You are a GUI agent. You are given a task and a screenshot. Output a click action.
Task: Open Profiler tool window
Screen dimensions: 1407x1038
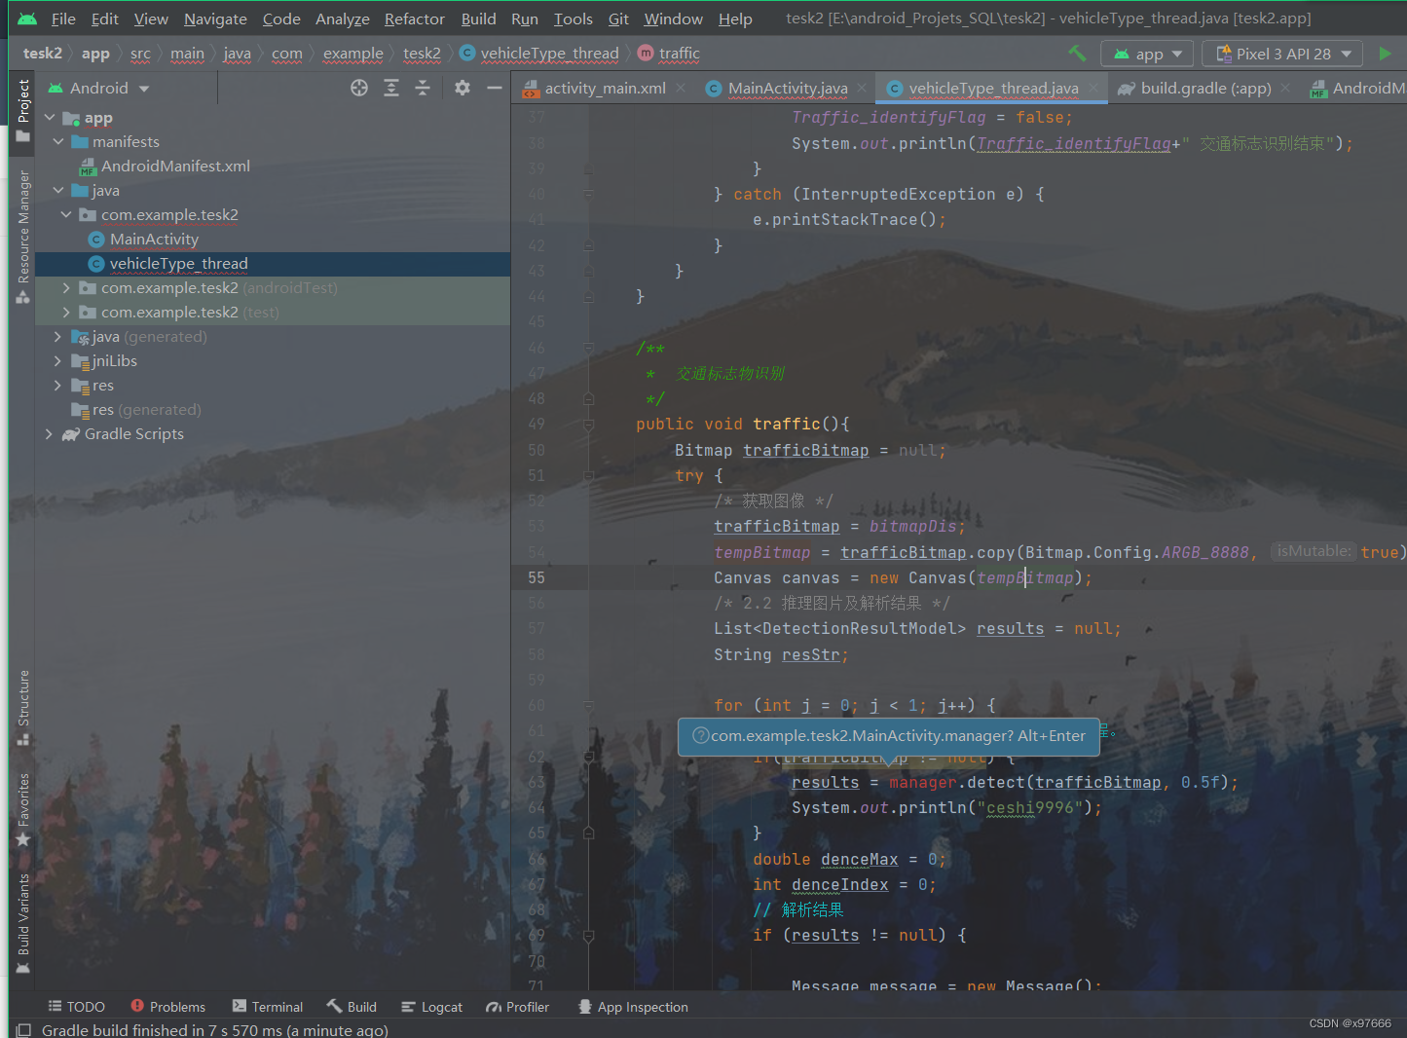518,1007
